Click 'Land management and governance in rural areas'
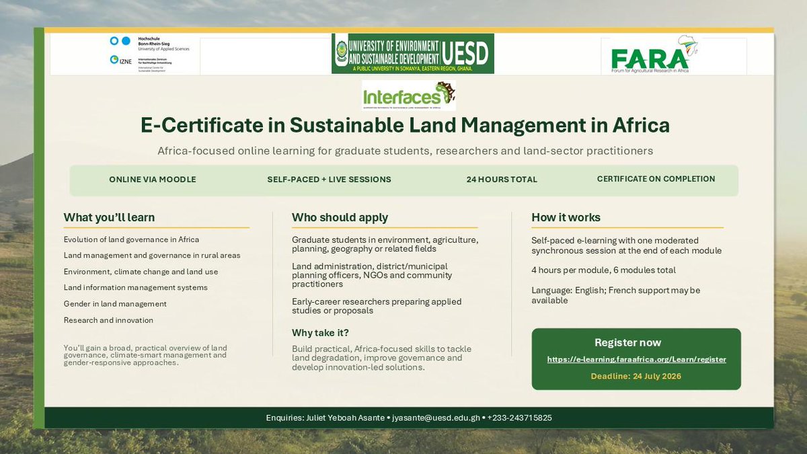Screen dimensions: 807x454 click(x=152, y=256)
